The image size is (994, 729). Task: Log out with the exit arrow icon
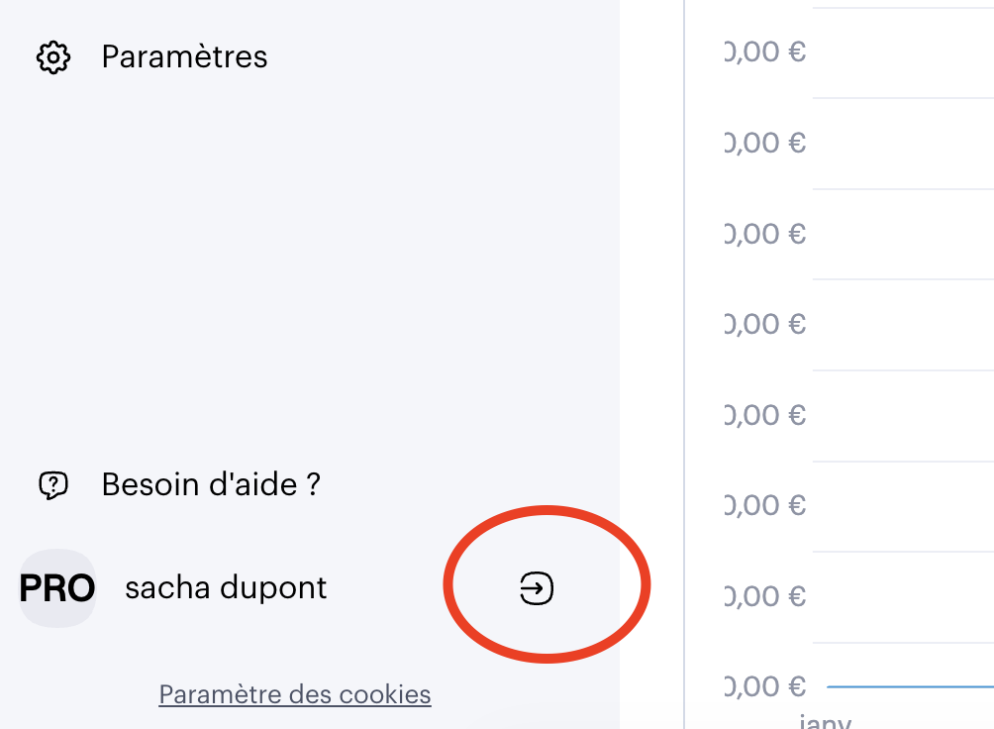click(537, 588)
